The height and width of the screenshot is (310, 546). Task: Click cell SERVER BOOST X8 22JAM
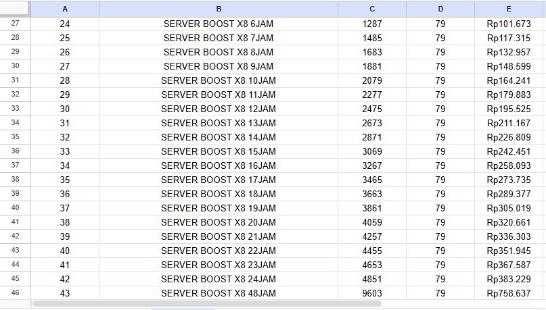(219, 251)
